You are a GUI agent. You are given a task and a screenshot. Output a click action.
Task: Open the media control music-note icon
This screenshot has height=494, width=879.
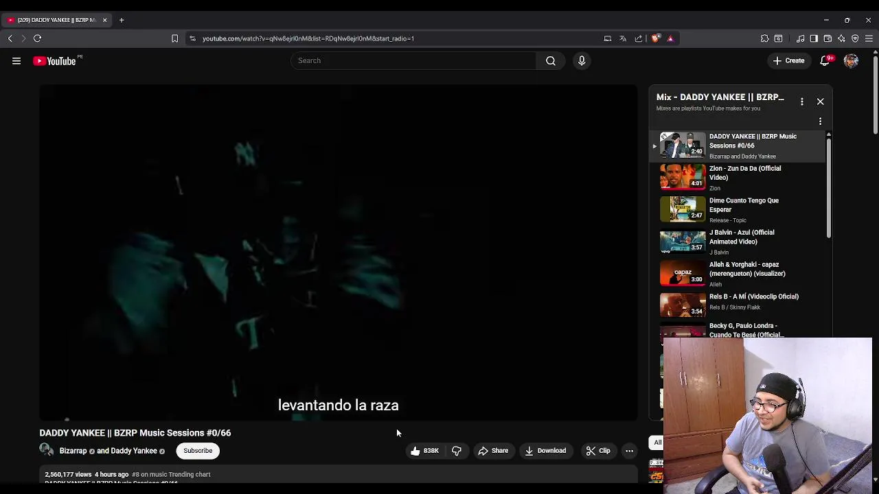pos(800,38)
